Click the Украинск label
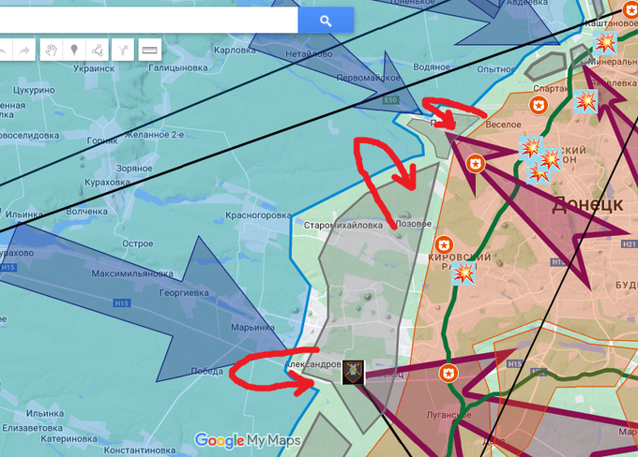 [94, 68]
